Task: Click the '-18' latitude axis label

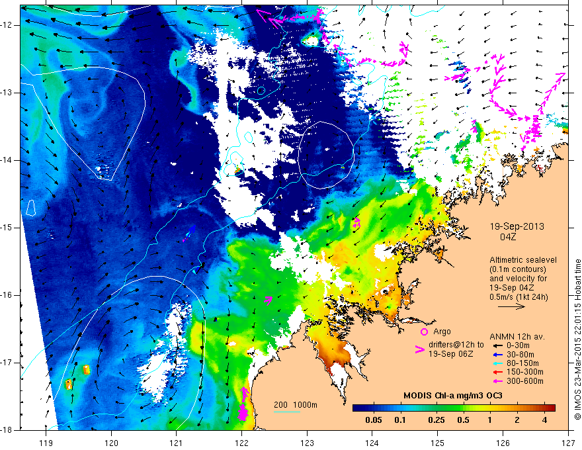Action: pyautogui.click(x=7, y=430)
